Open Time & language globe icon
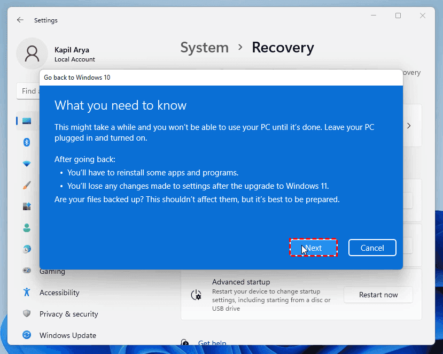443x354 pixels. (27, 249)
